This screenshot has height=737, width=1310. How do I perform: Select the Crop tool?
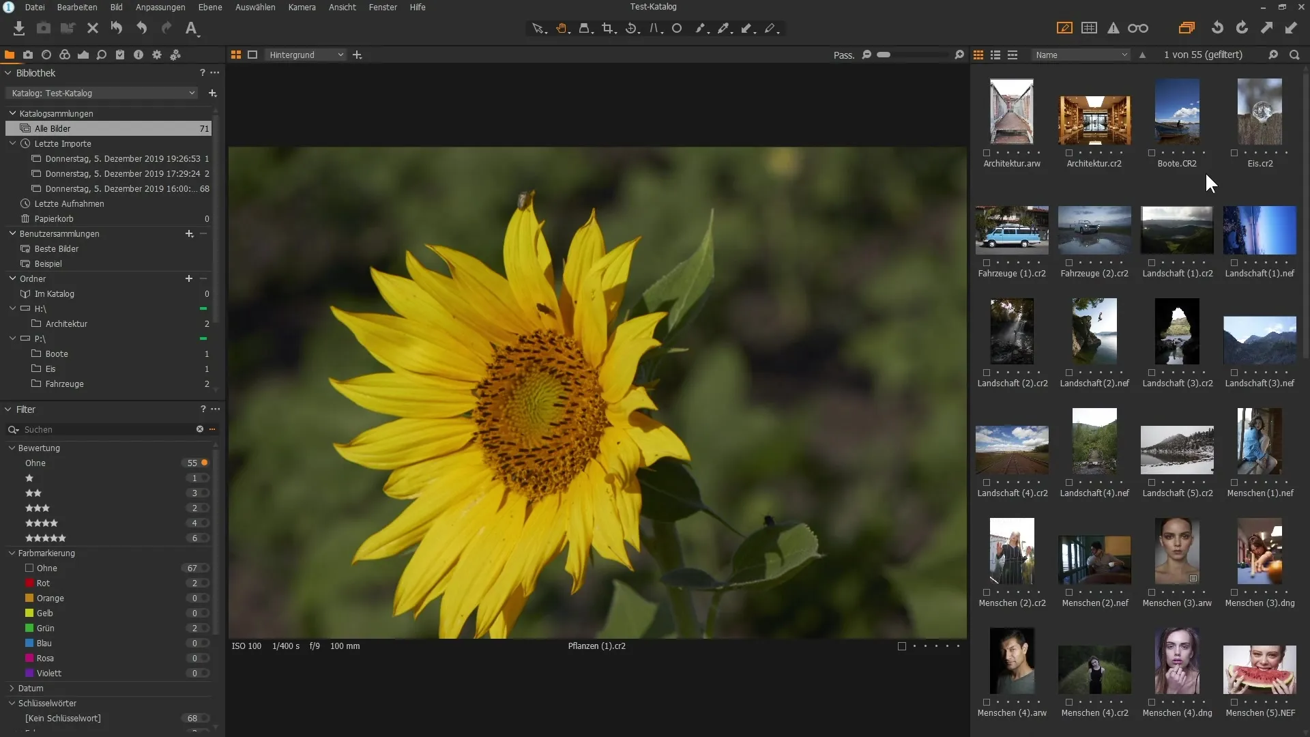click(x=608, y=29)
